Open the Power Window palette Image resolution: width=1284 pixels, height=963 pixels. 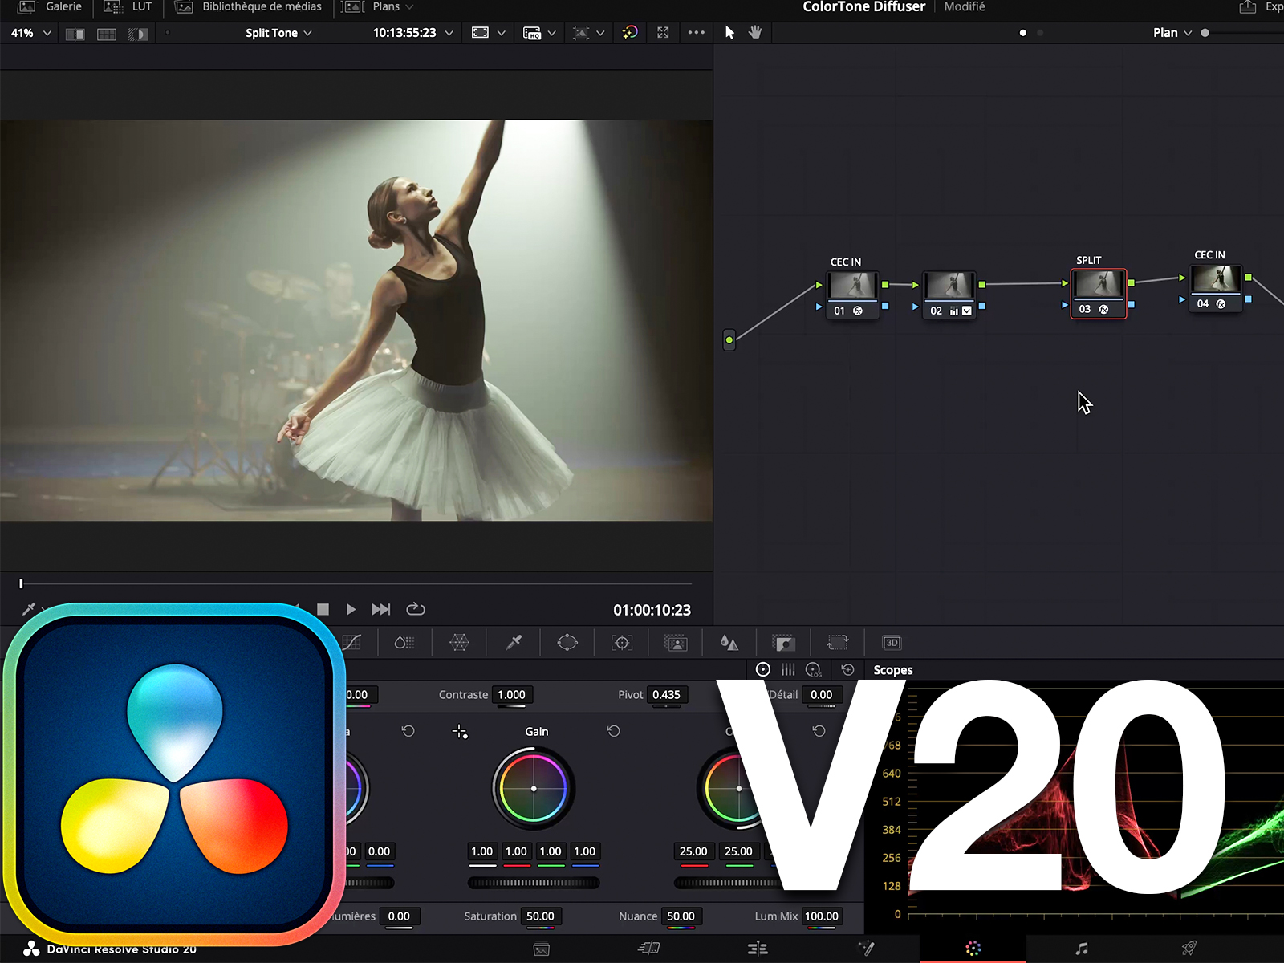coord(567,643)
